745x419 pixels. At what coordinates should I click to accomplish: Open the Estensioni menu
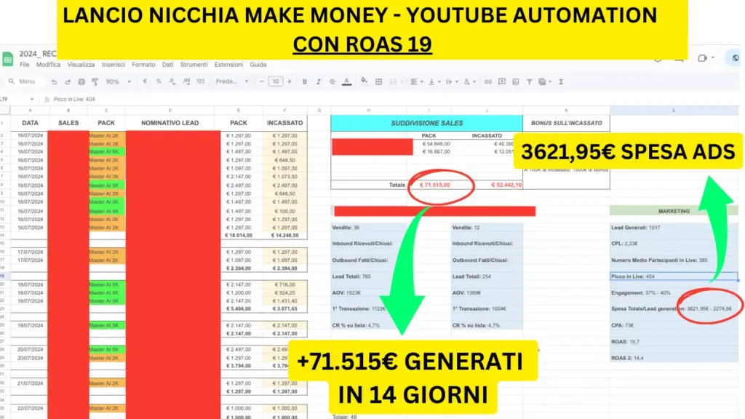[228, 65]
